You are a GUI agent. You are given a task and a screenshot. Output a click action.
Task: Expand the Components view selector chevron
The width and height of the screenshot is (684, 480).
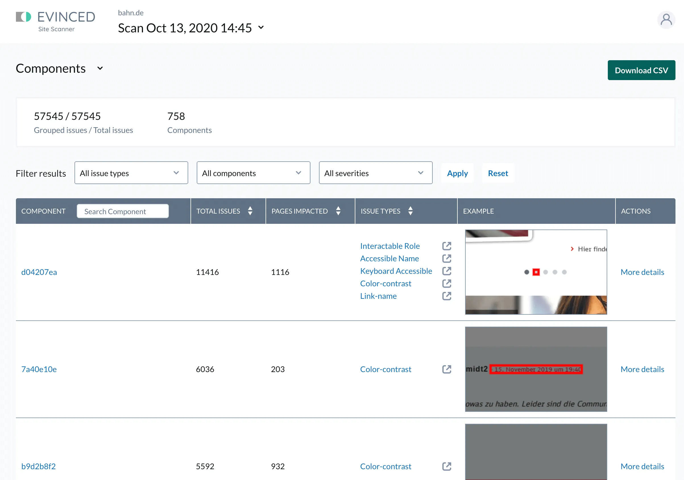tap(100, 68)
